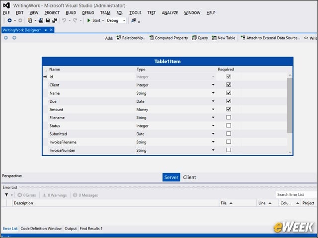The height and width of the screenshot is (238, 318).
Task: Click the find in files toolbar icon
Action: coord(134,20)
